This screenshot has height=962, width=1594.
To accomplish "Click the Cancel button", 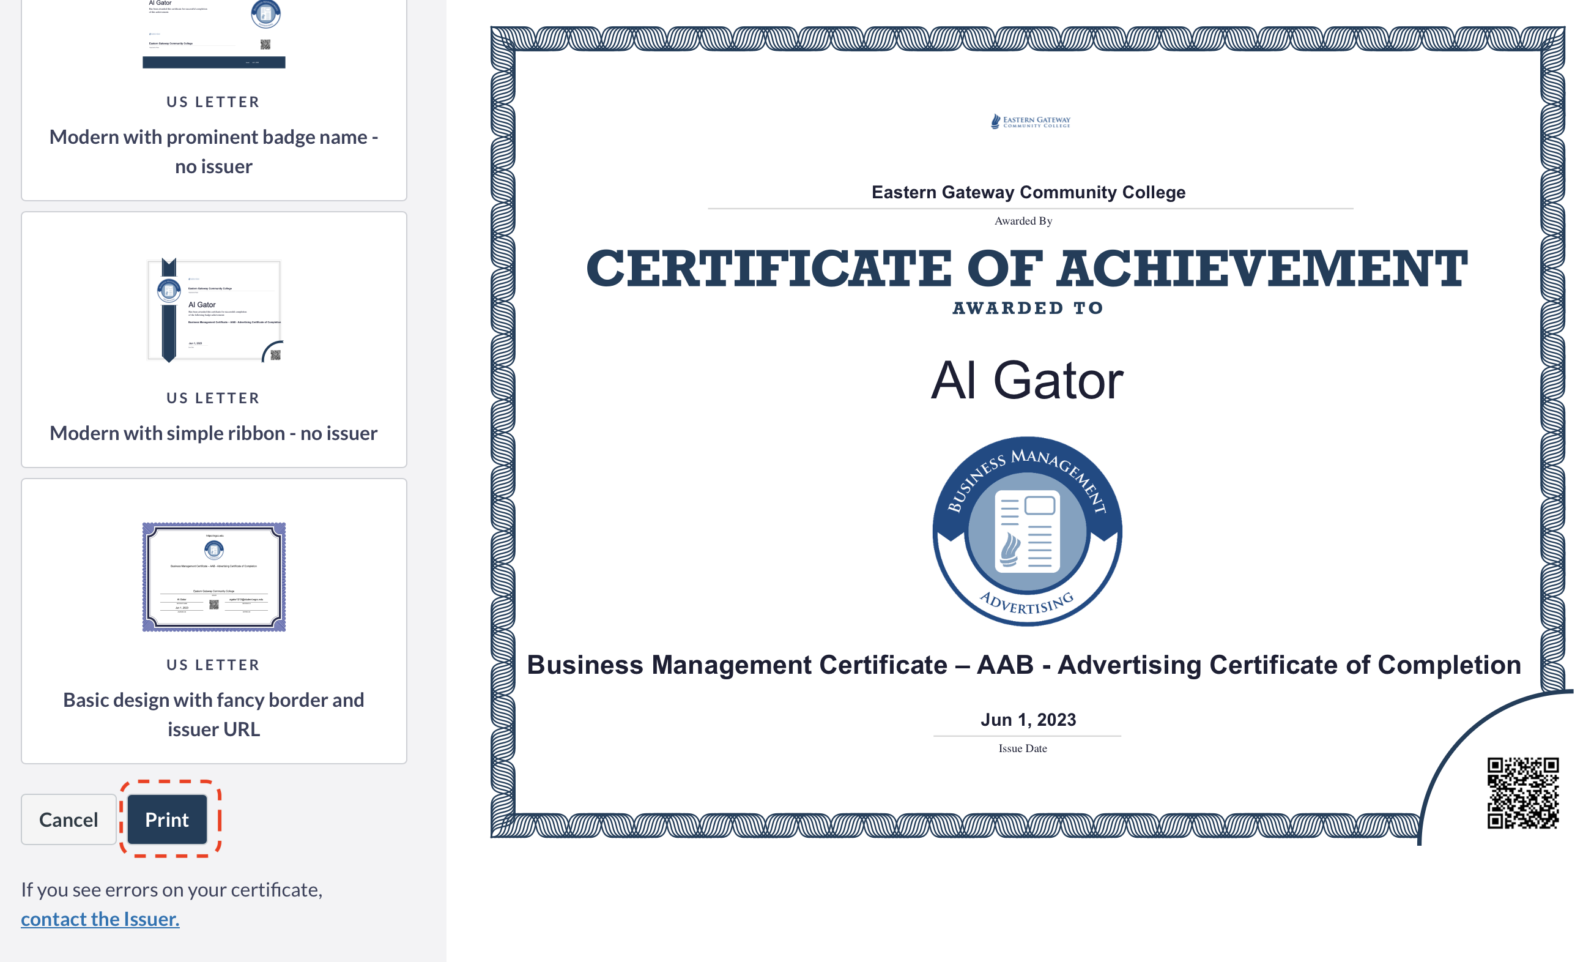I will 69,819.
